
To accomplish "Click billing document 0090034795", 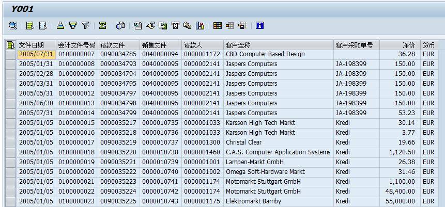I will pyautogui.click(x=118, y=84).
